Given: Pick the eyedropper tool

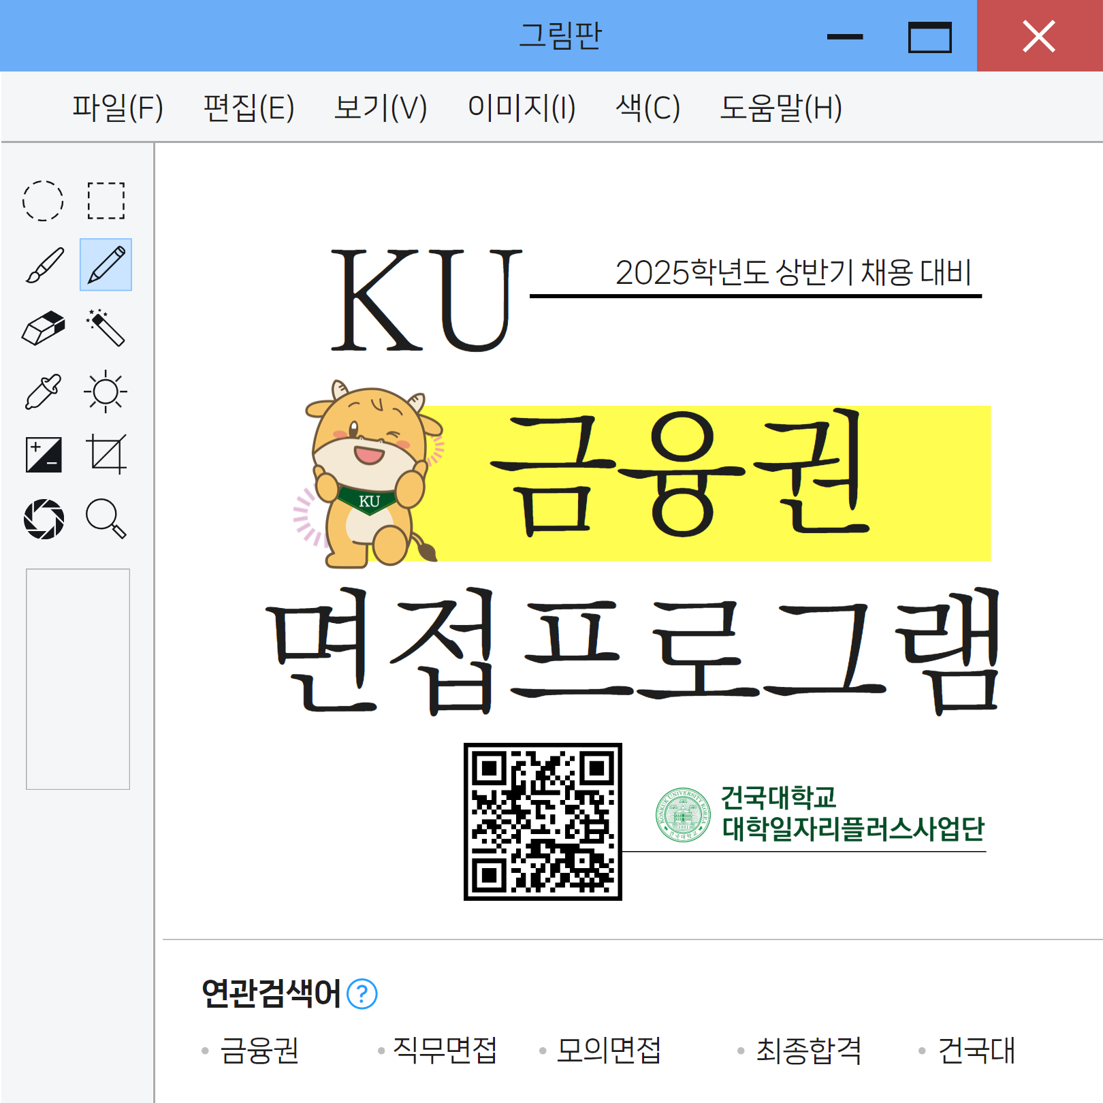Looking at the screenshot, I should (x=44, y=391).
